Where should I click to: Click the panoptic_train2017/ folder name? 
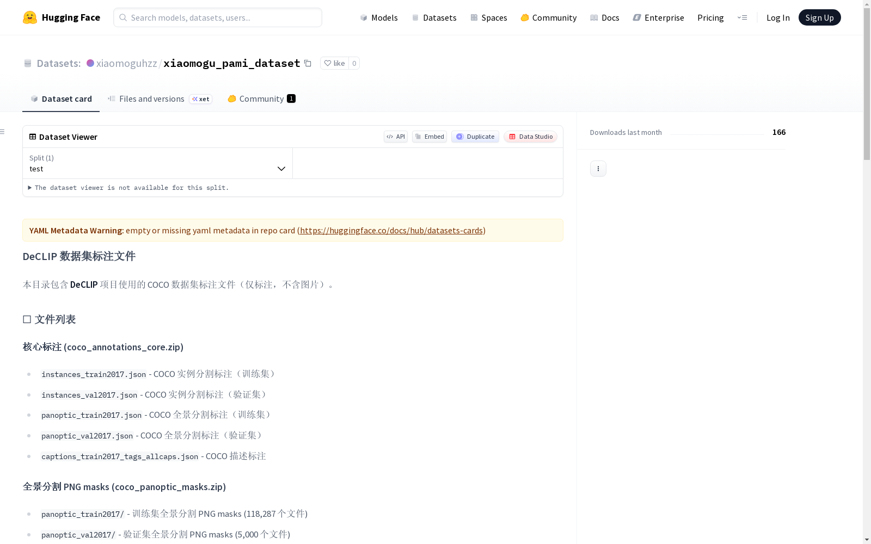pos(83,514)
